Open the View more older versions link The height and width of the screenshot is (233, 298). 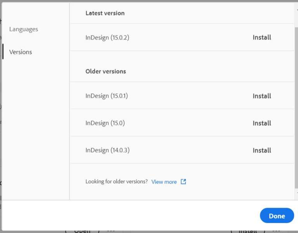[164, 182]
